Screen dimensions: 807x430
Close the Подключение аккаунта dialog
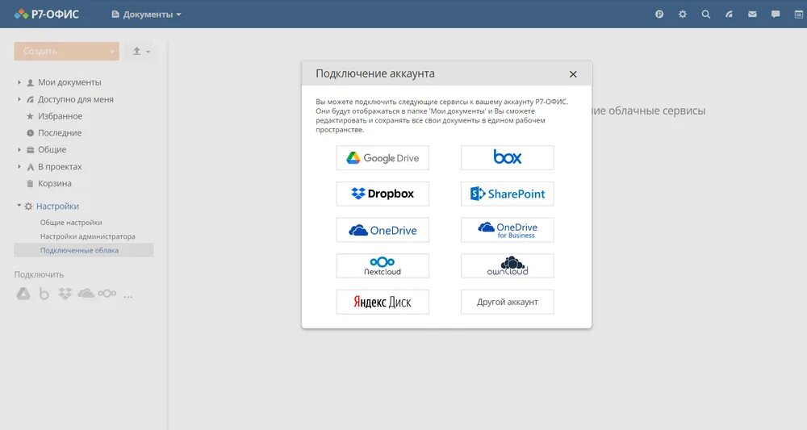coord(573,74)
